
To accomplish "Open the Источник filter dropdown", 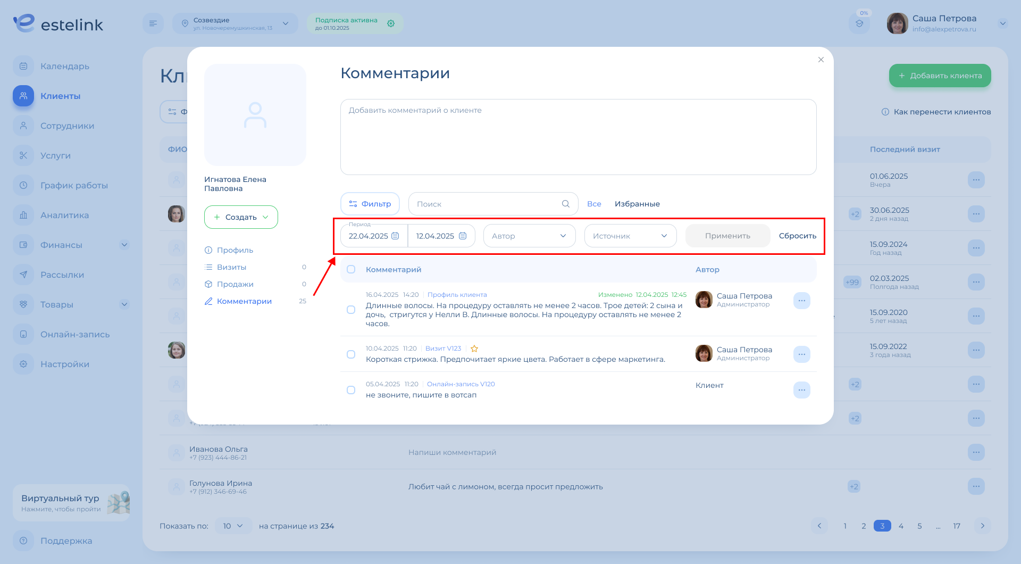I will pos(630,236).
